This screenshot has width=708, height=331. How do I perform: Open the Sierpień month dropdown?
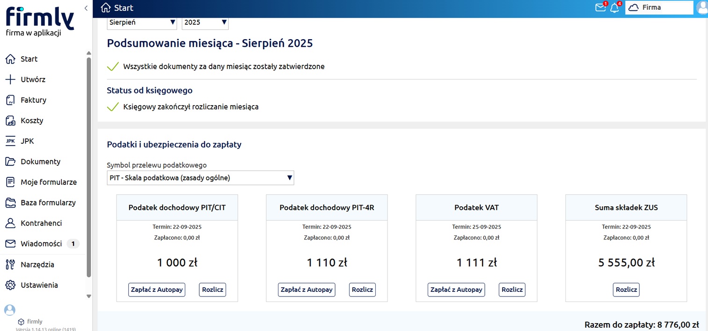pyautogui.click(x=142, y=22)
